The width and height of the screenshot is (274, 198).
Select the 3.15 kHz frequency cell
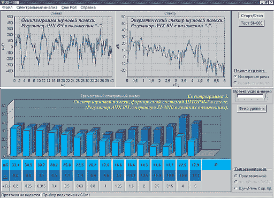pos(170,186)
